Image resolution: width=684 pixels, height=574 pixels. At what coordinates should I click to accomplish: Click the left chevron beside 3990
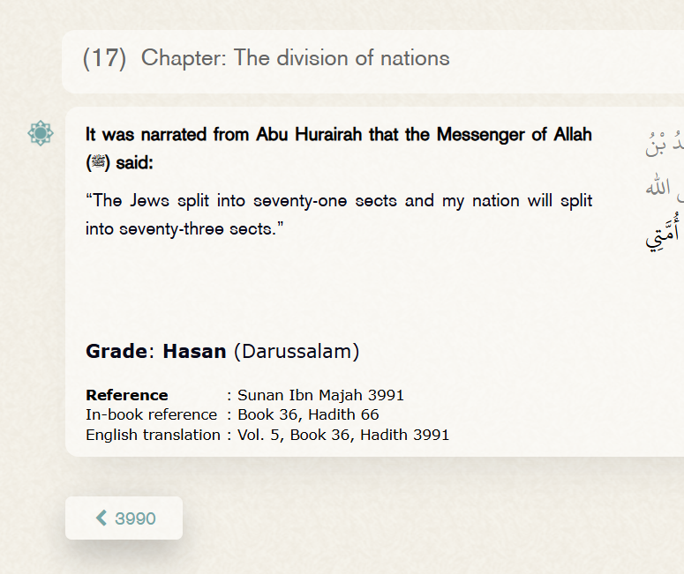click(101, 518)
